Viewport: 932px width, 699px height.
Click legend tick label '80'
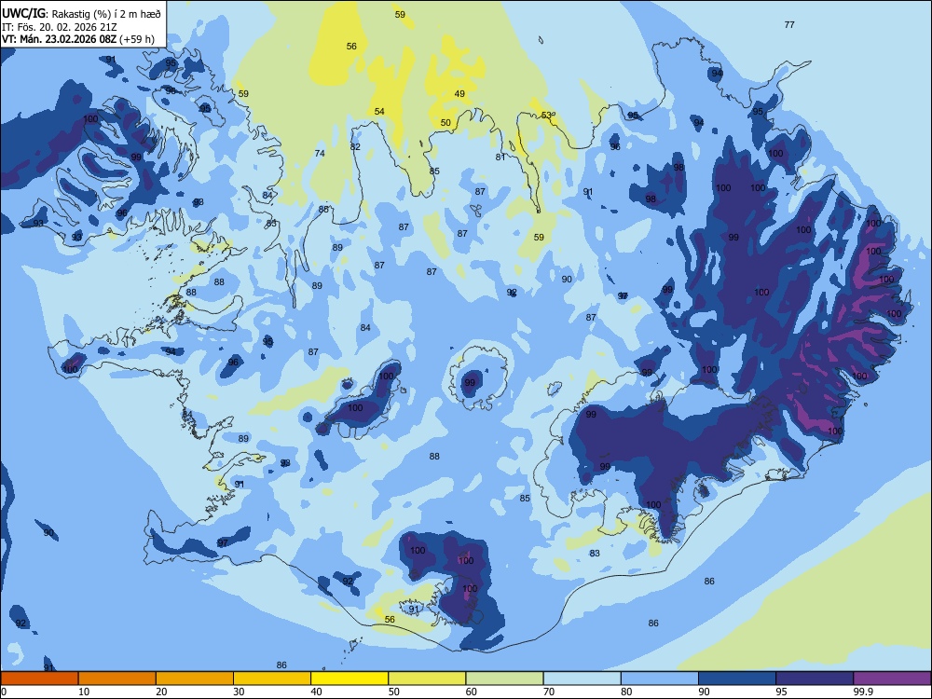point(626,692)
